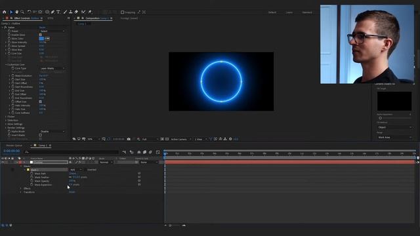Open the viewer resolution Full dropdown
The height and width of the screenshot is (236, 420).
[150, 139]
